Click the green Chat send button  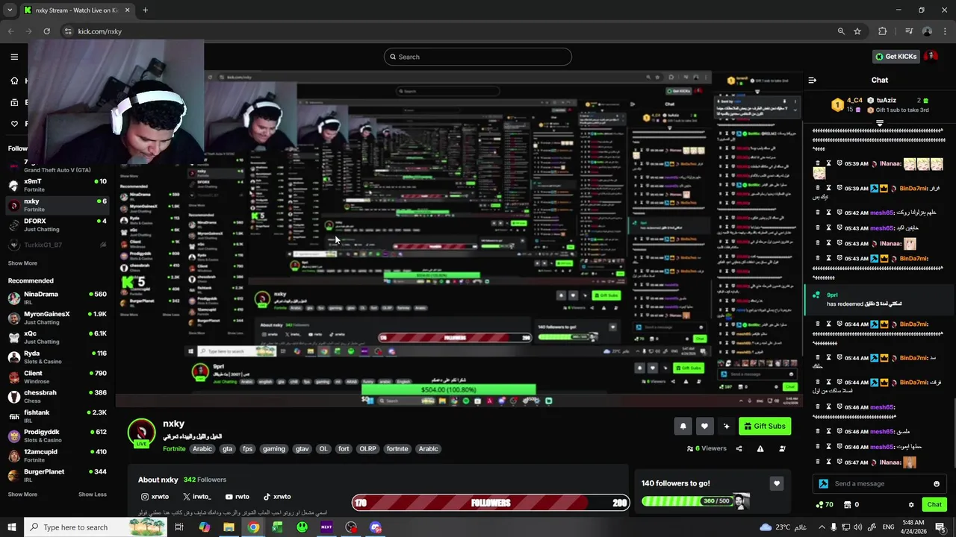tap(934, 505)
